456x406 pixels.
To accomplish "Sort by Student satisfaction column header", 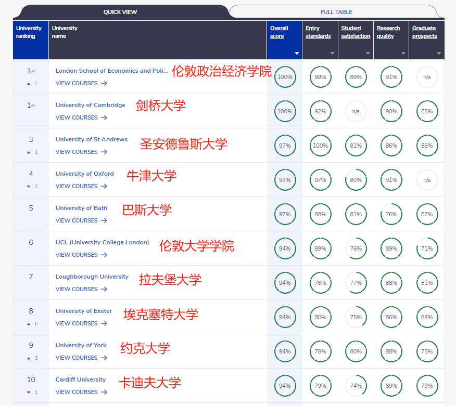I will point(356,32).
